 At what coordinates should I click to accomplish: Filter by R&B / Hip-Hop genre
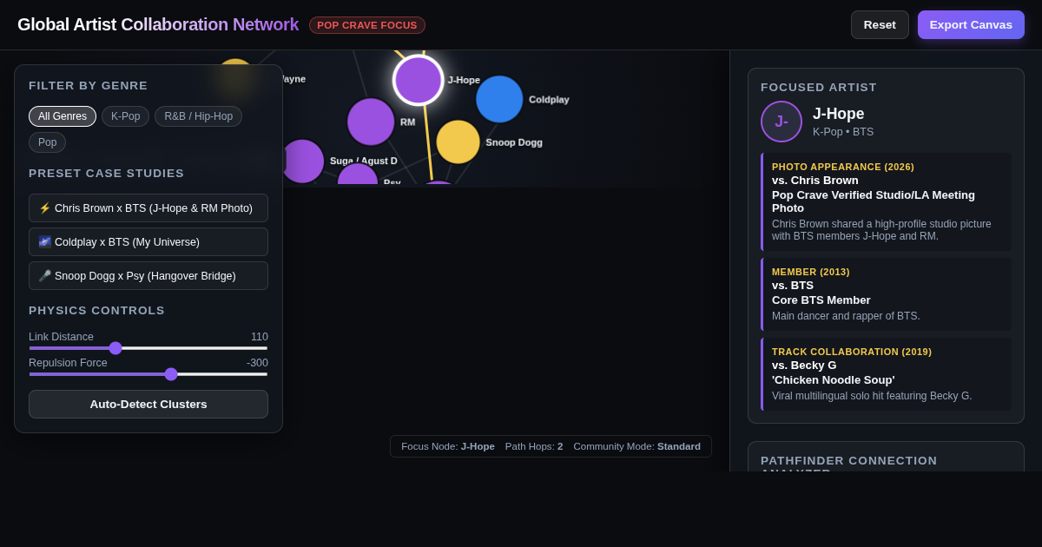[x=198, y=116]
